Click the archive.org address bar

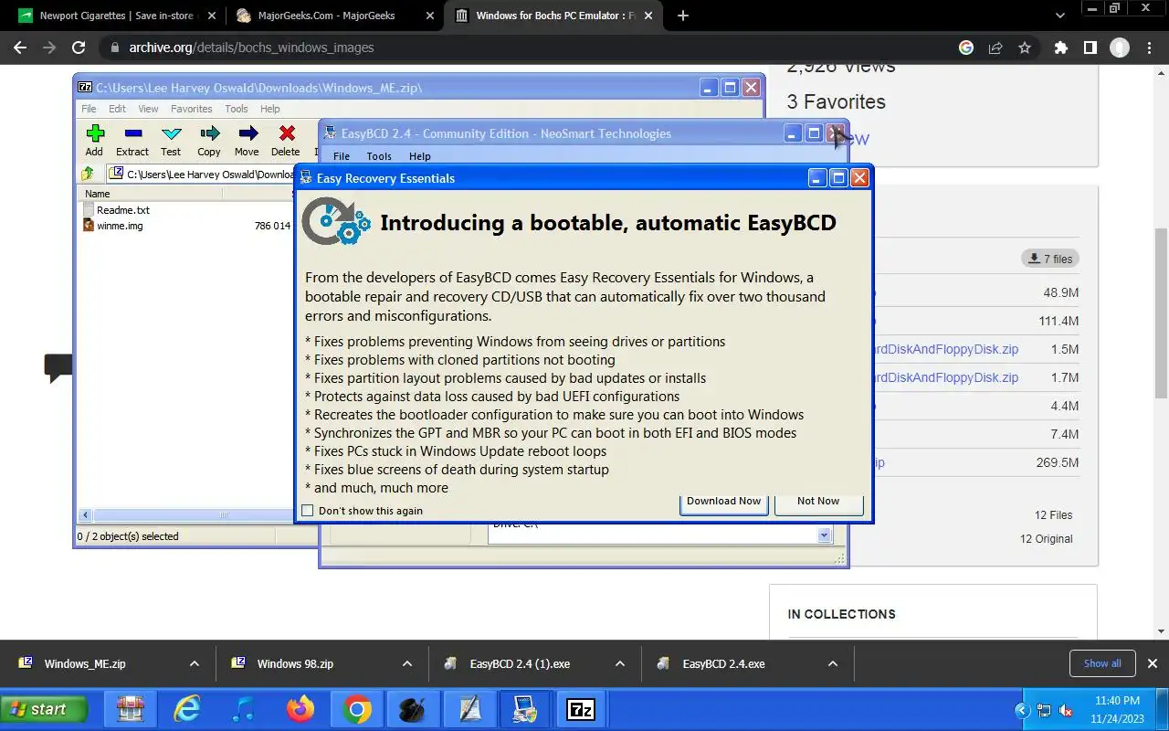530,48
